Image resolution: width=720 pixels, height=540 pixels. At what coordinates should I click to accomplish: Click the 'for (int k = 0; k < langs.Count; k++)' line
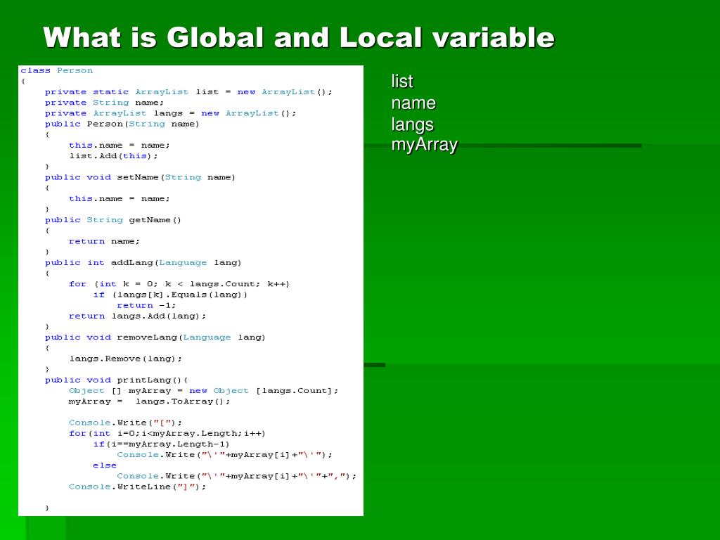click(x=179, y=284)
